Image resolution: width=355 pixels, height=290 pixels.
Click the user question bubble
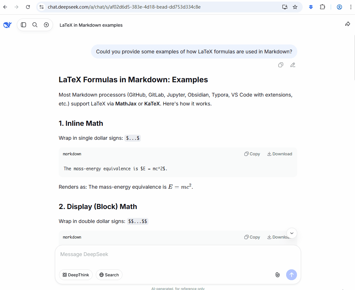tap(194, 51)
